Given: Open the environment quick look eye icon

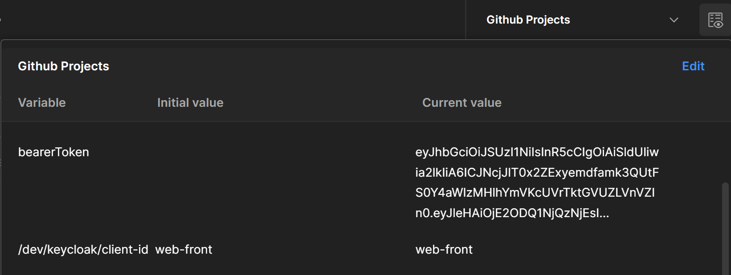Looking at the screenshot, I should tap(715, 20).
